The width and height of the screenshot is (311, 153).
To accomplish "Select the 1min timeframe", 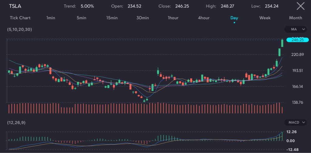I will pyautogui.click(x=51, y=18).
